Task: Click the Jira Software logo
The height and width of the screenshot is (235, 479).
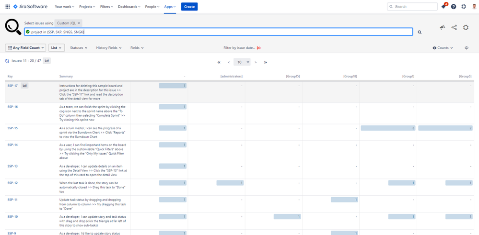Action: point(30,6)
